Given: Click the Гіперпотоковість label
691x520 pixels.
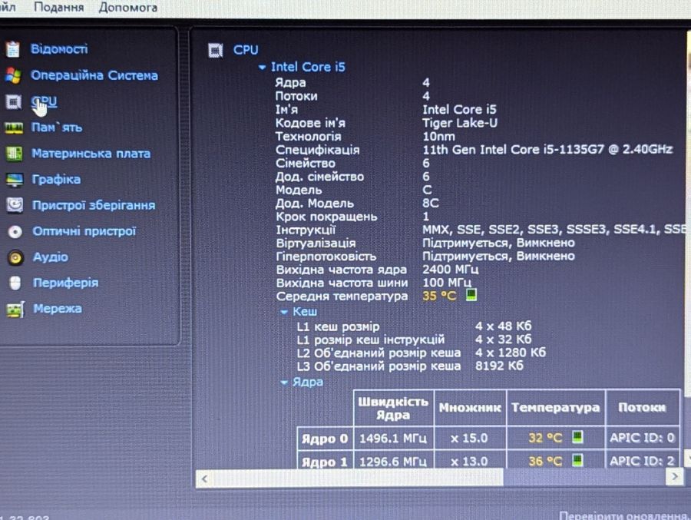Looking at the screenshot, I should pyautogui.click(x=326, y=257).
